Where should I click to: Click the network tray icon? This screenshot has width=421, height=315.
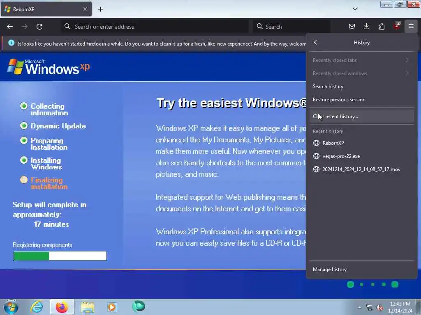point(370,308)
